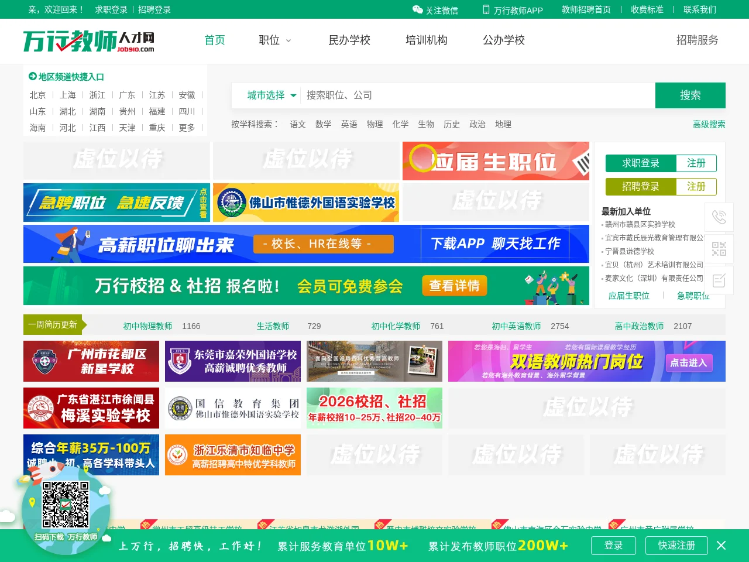Filter by subject 物理
The height and width of the screenshot is (562, 749).
coord(375,124)
